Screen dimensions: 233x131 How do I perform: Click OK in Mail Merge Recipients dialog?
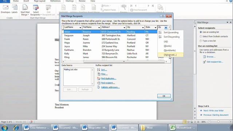pos(164,96)
